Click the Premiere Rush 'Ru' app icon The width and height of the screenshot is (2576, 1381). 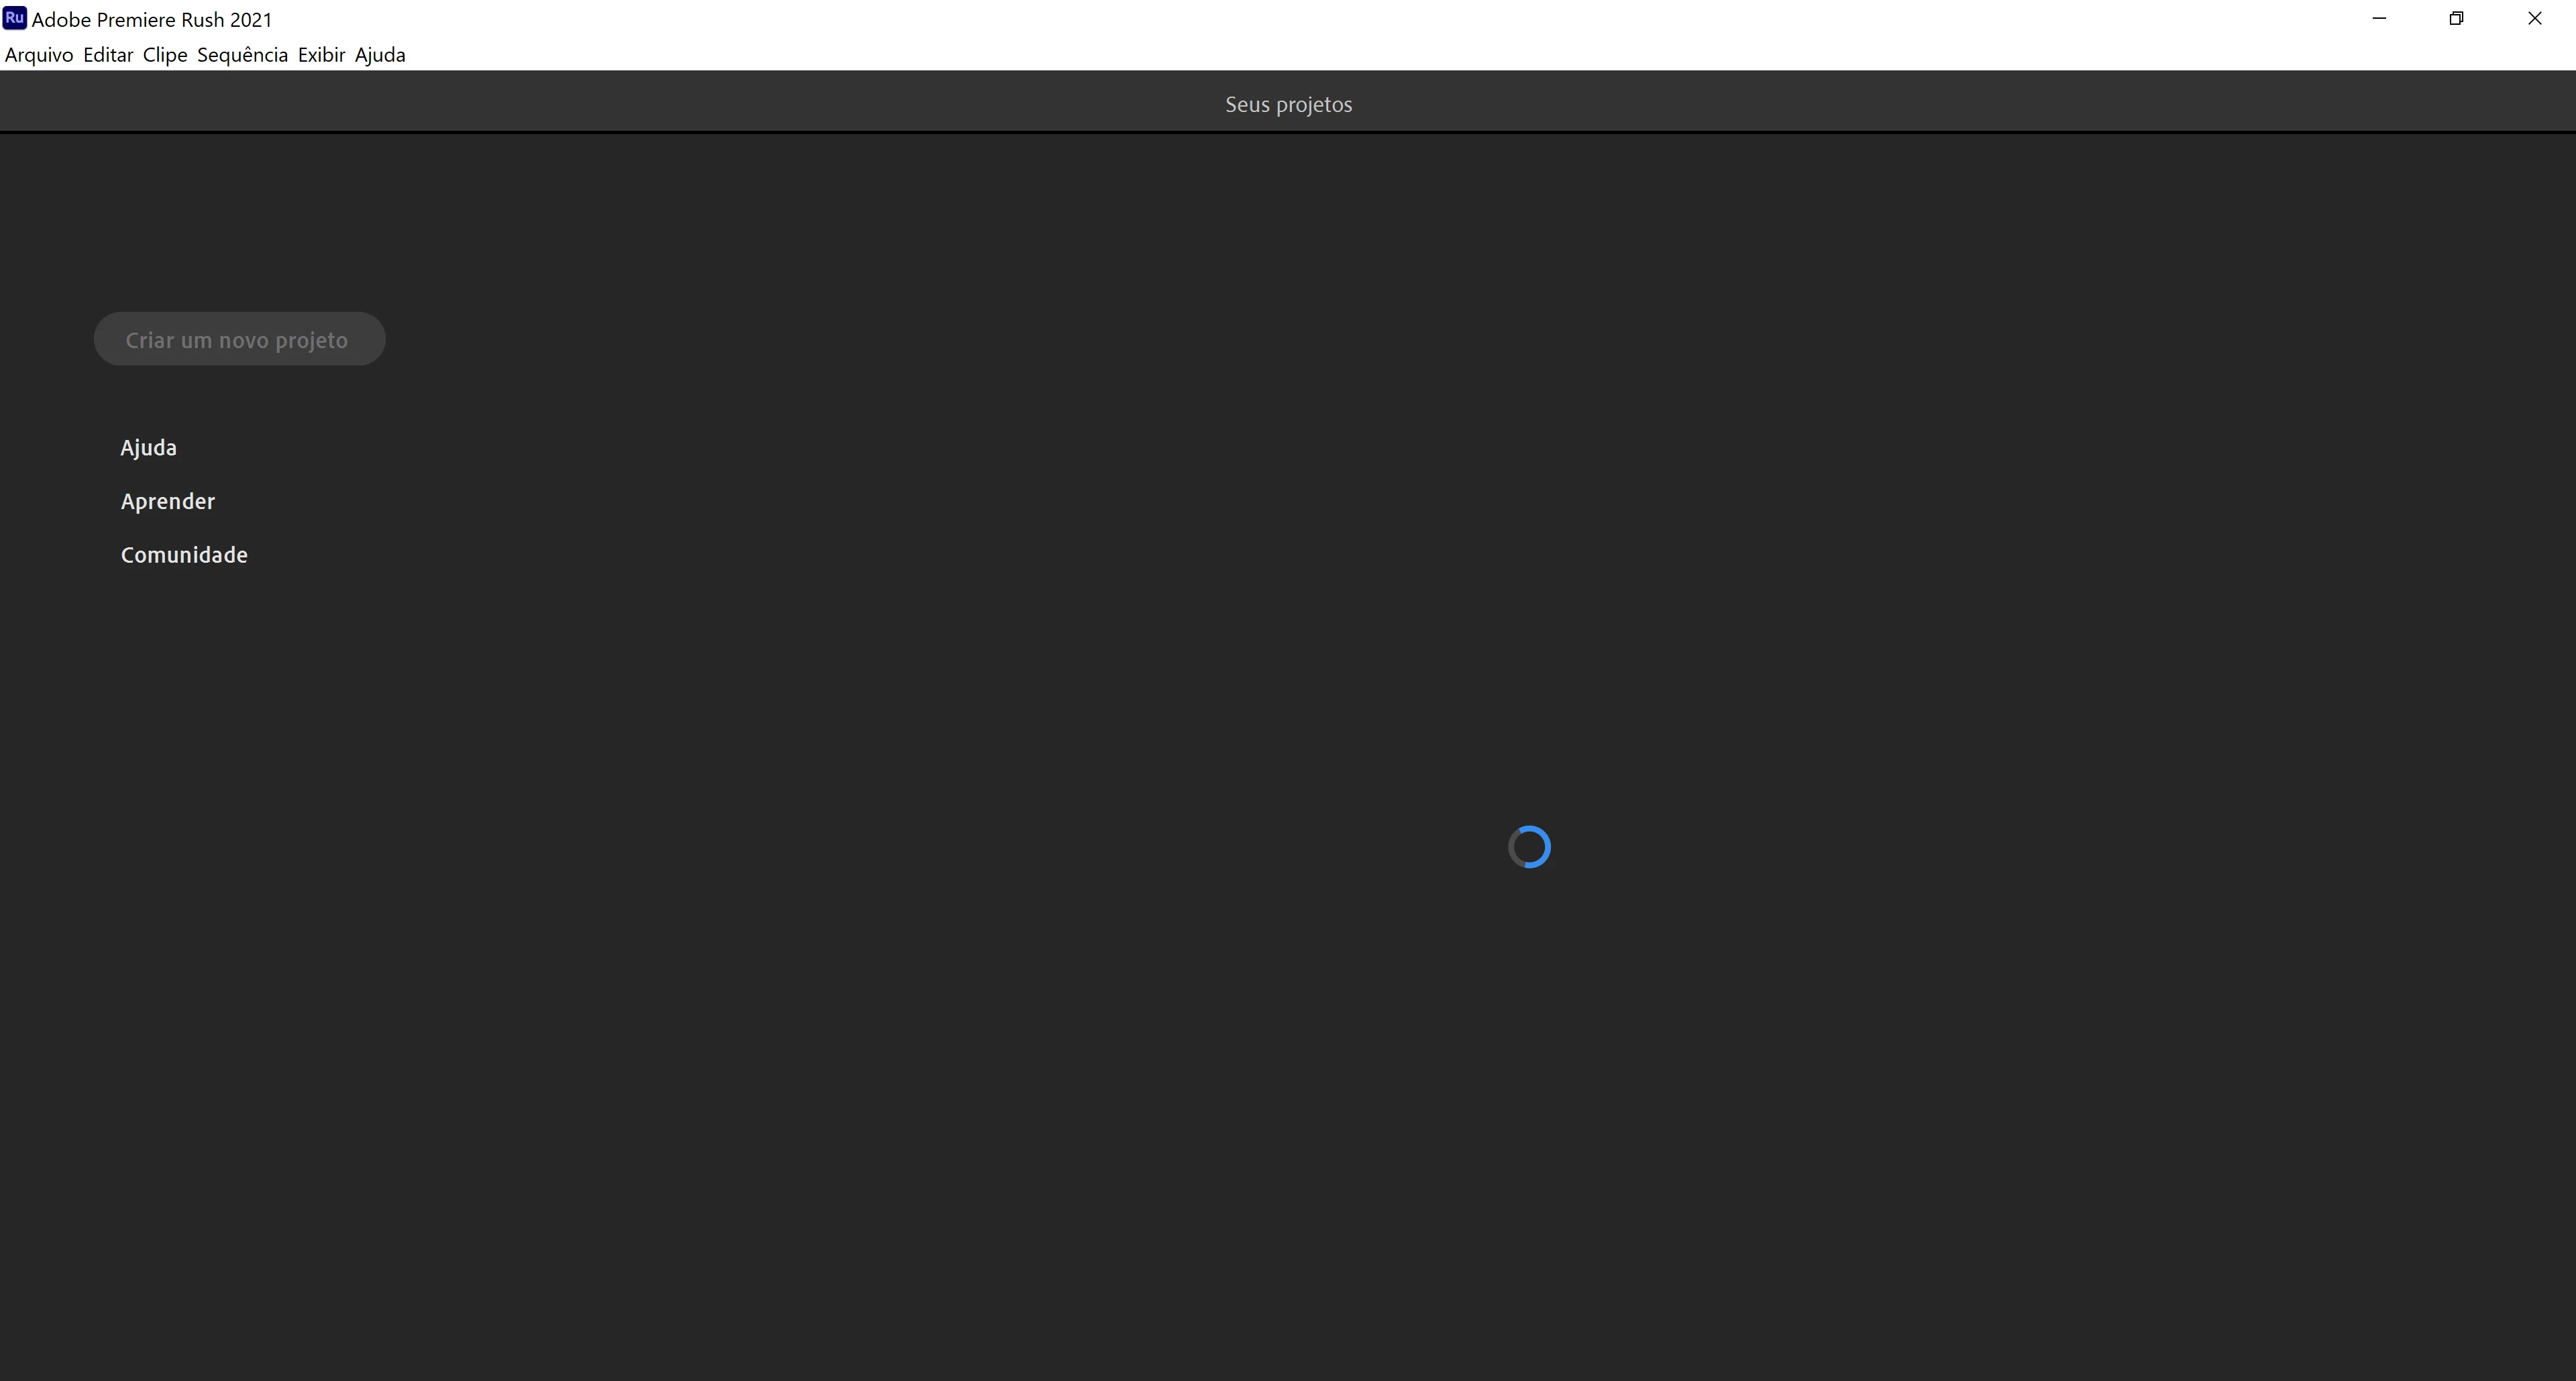pos(14,18)
